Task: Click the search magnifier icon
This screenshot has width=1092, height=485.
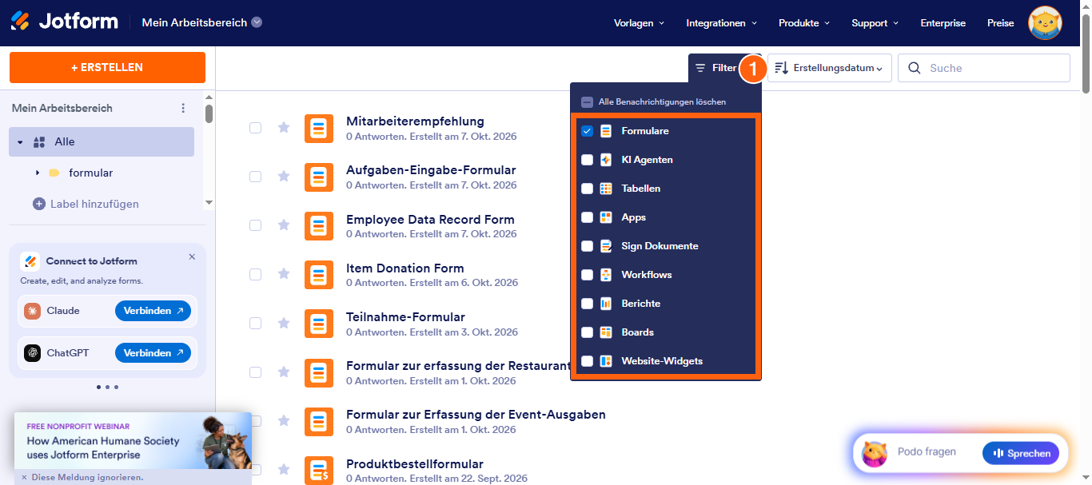Action: pos(915,68)
